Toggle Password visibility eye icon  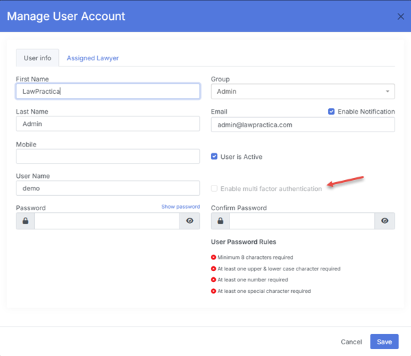click(190, 220)
